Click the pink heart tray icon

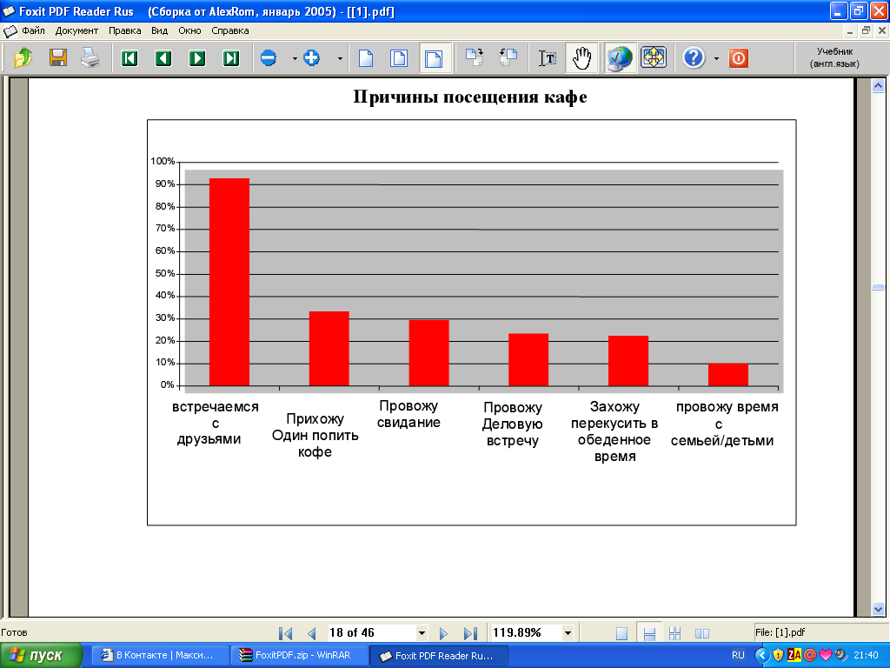pyautogui.click(x=826, y=655)
